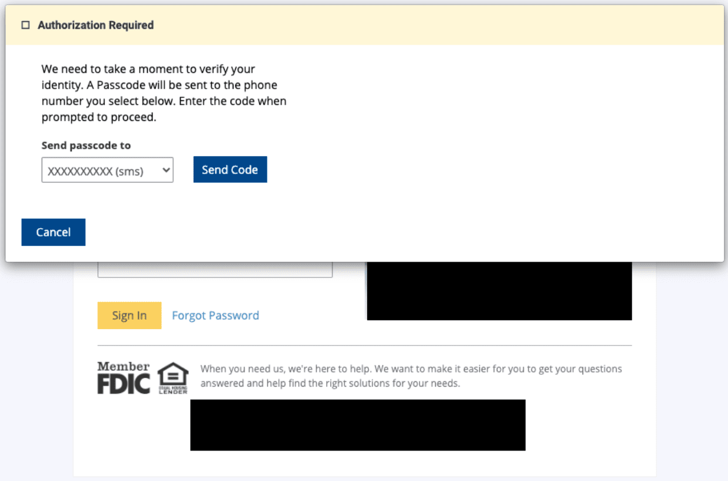This screenshot has width=728, height=481.
Task: Click the square icon beside Authorization Required
Action: pyautogui.click(x=25, y=25)
